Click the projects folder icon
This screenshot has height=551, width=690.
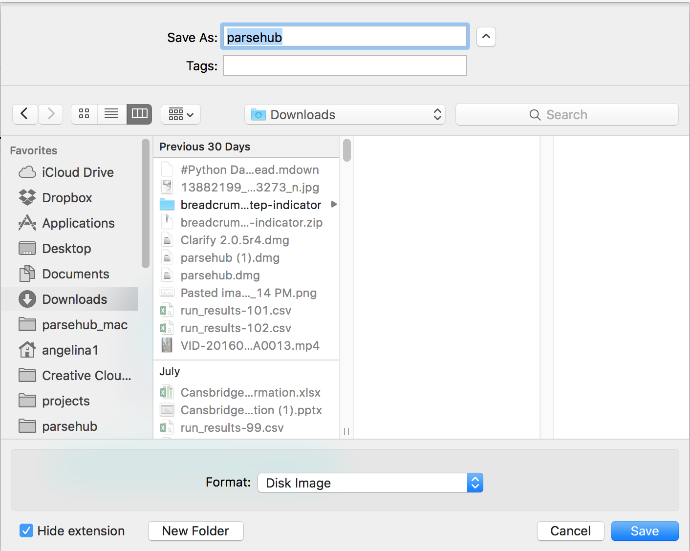click(x=27, y=401)
